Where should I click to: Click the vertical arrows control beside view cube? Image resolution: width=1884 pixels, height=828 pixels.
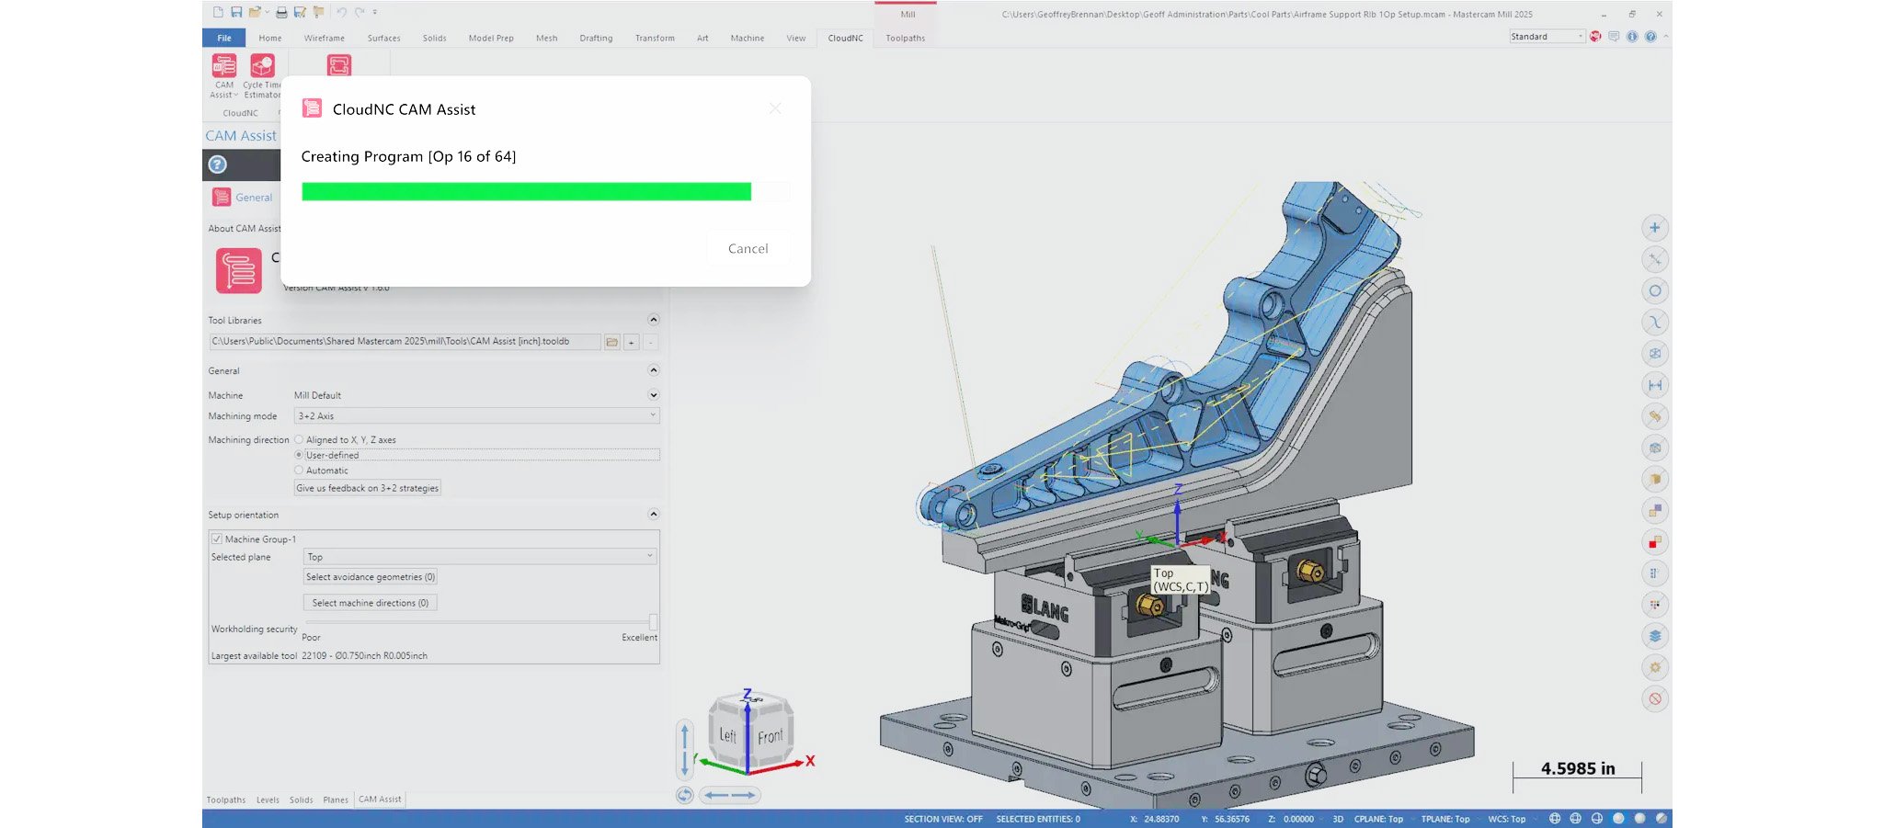point(685,749)
